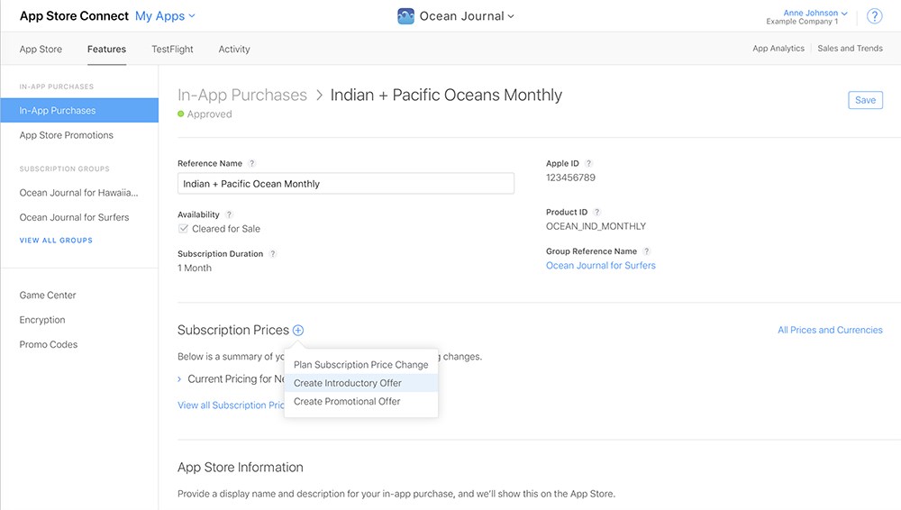Open Ocean Journal for Surfers sidebar group
The height and width of the screenshot is (510, 901).
click(74, 217)
